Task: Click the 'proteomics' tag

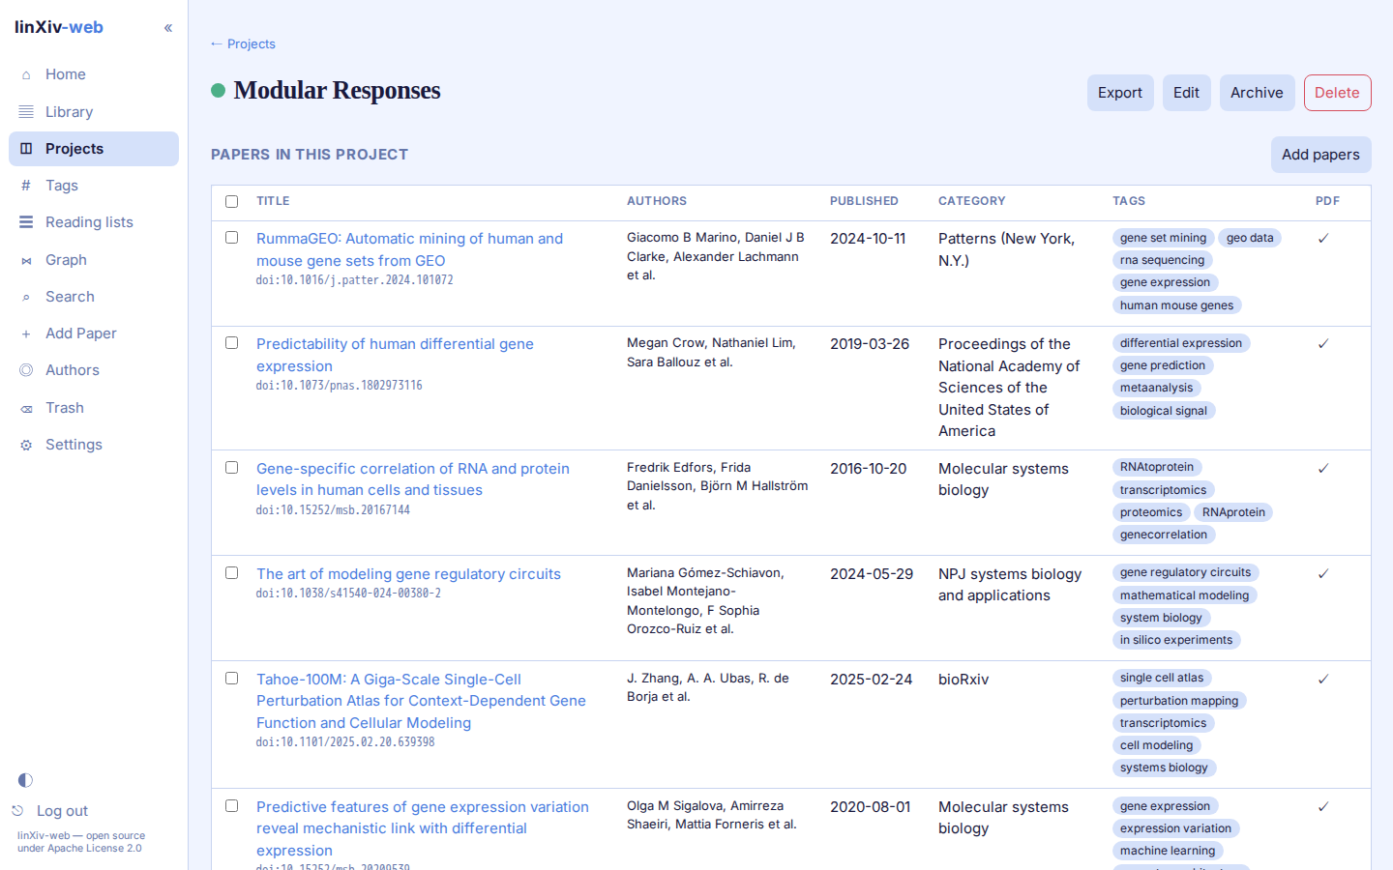Action: point(1151,512)
